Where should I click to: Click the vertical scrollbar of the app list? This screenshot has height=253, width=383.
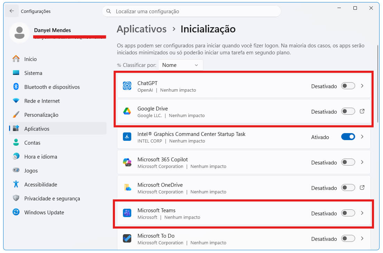377,84
